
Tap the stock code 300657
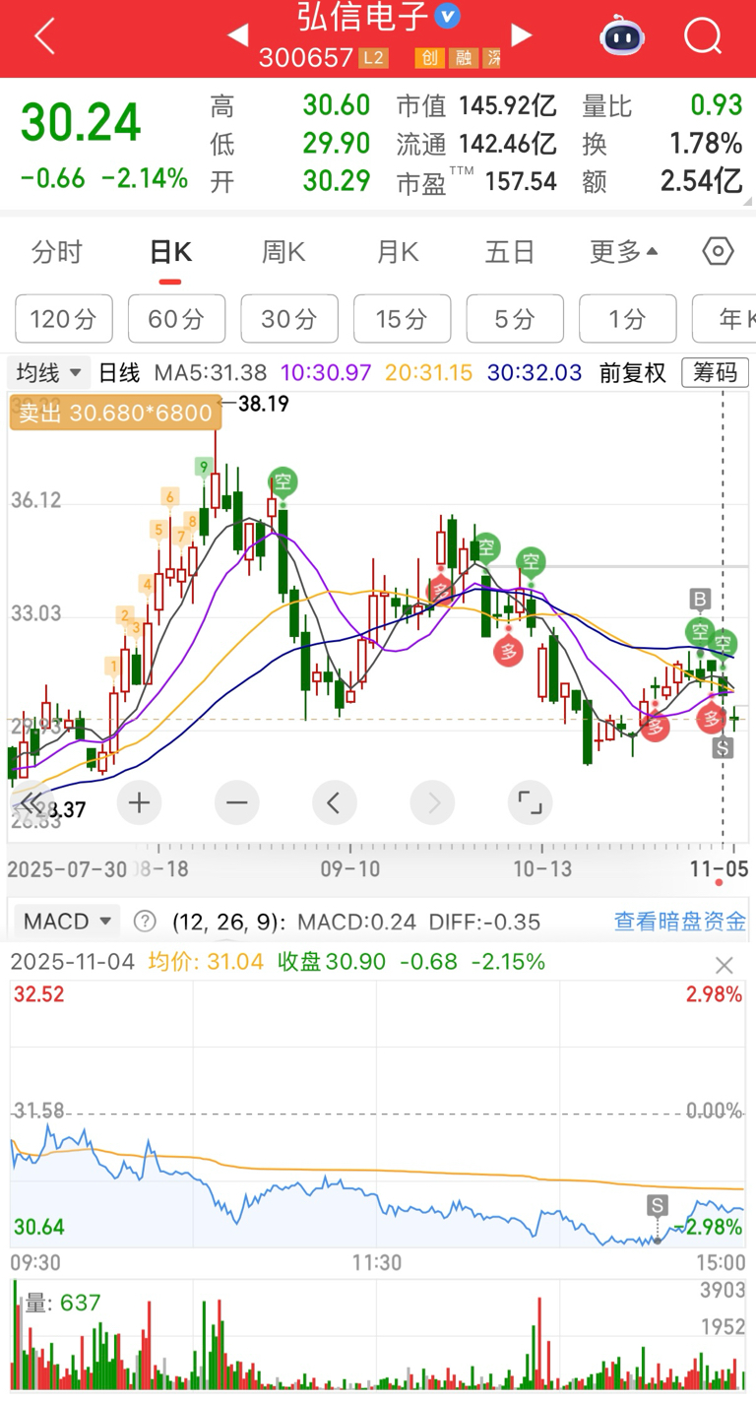305,58
